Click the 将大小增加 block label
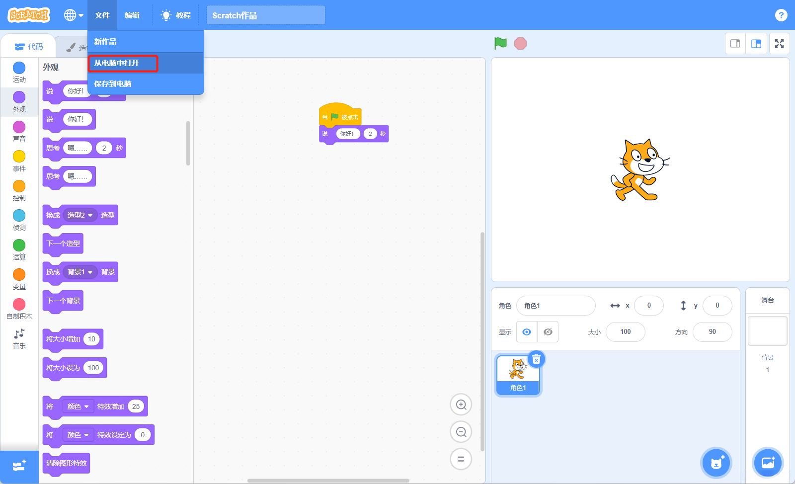 coord(63,339)
